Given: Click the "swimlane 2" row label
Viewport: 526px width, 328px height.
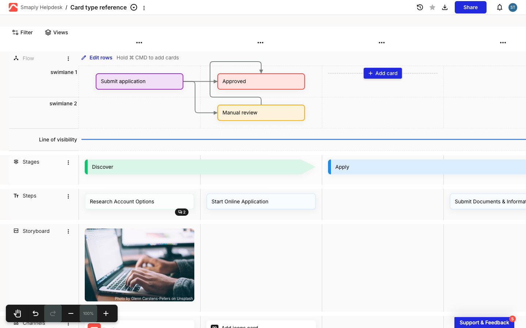Looking at the screenshot, I should (63, 104).
